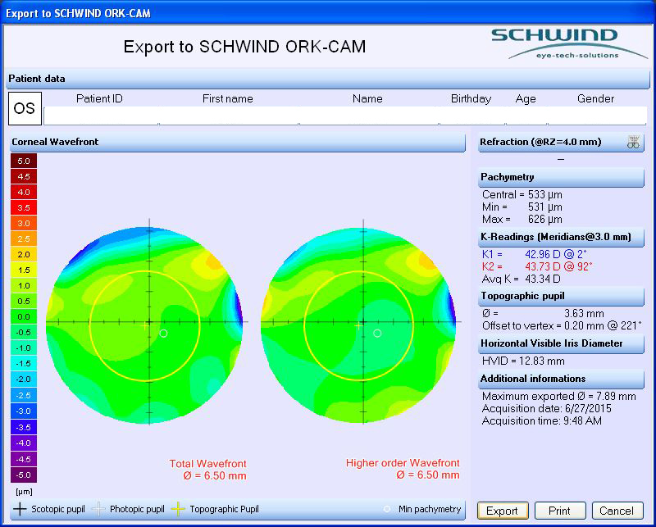
Task: Click the HVID = 12.83 mm value
Action: coord(523,361)
